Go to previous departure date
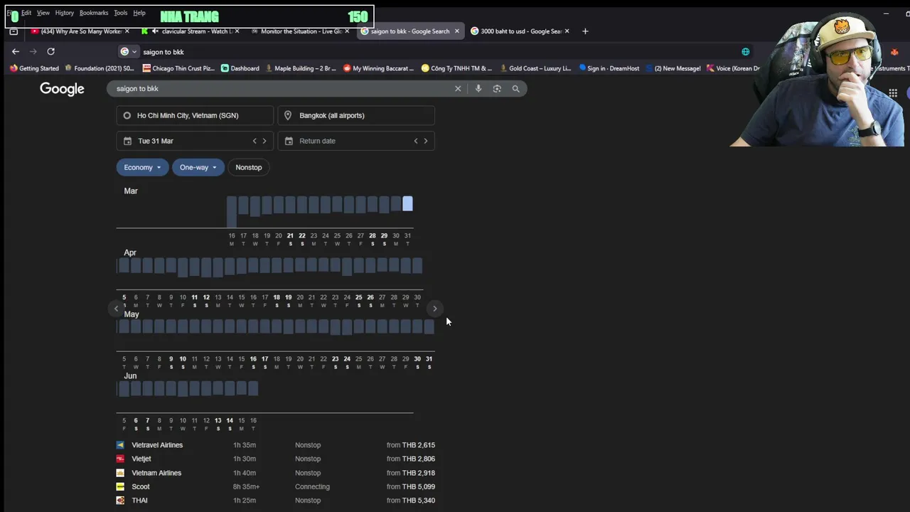This screenshot has width=910, height=512. point(255,141)
